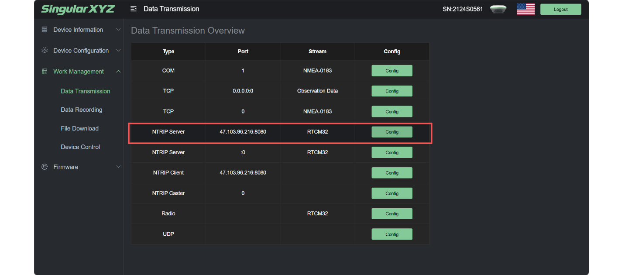The height and width of the screenshot is (275, 625).
Task: Click the SingularXYZ logo
Action: pyautogui.click(x=78, y=9)
